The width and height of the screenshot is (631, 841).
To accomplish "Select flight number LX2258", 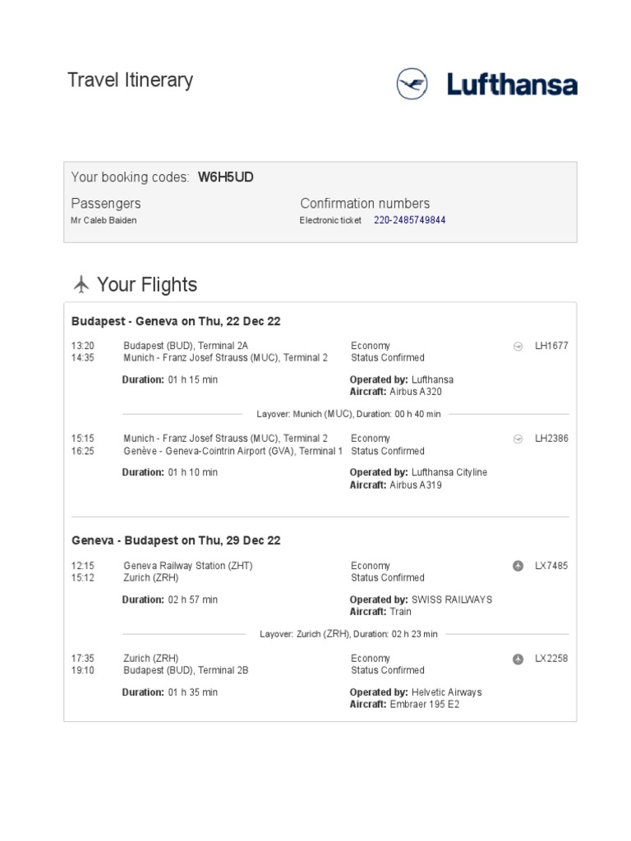I will [551, 659].
